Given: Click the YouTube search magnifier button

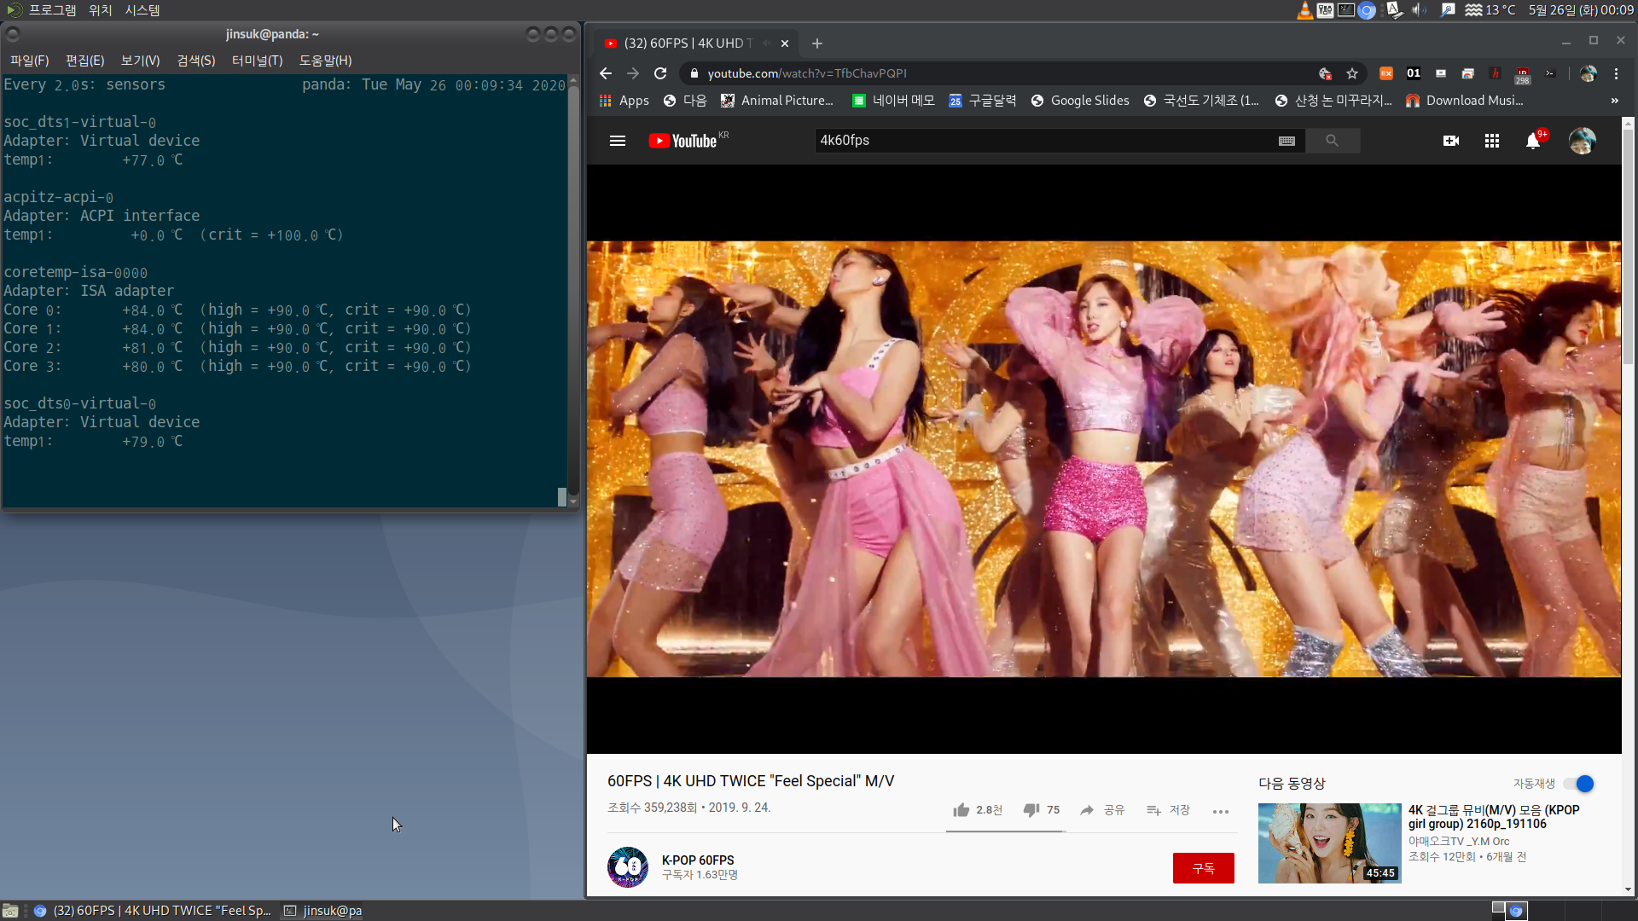Looking at the screenshot, I should click(1332, 141).
